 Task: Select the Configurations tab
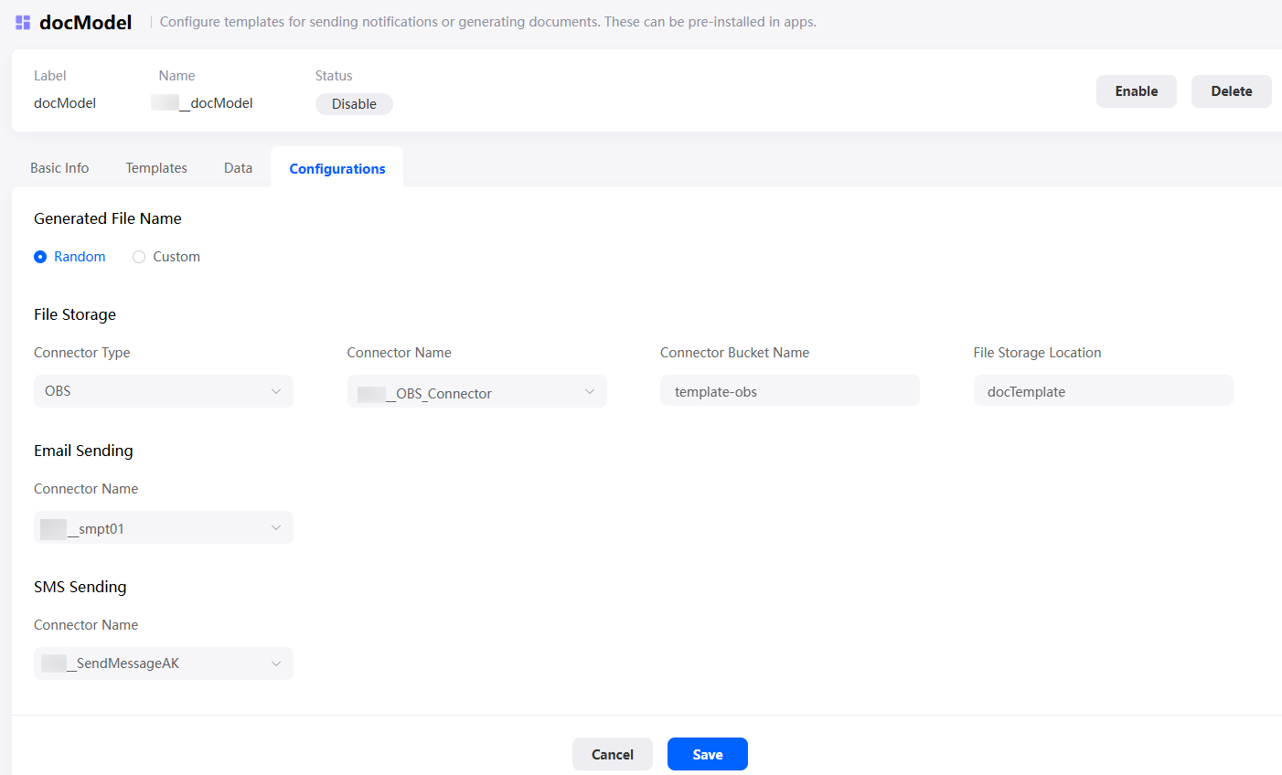coord(337,168)
